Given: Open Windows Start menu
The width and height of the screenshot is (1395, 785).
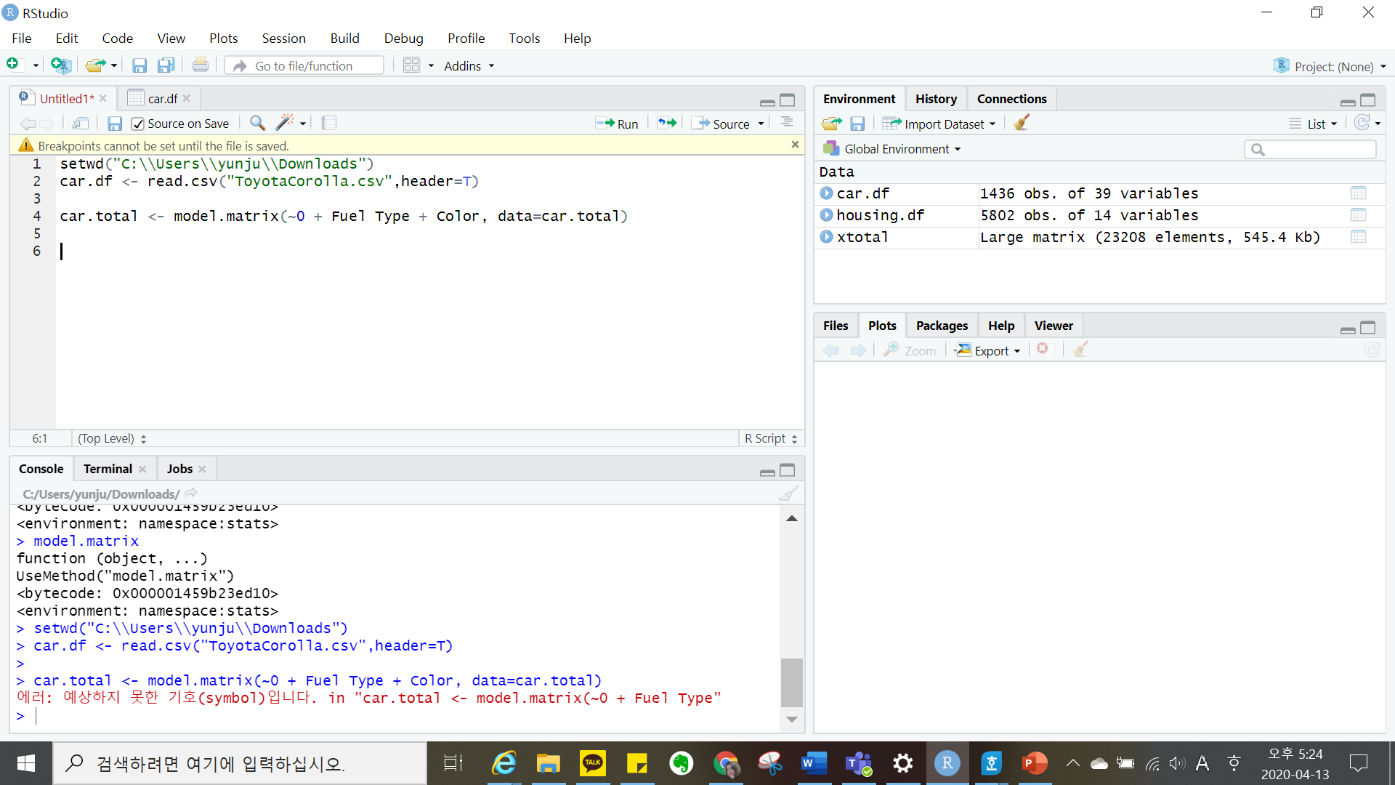Looking at the screenshot, I should point(26,763).
